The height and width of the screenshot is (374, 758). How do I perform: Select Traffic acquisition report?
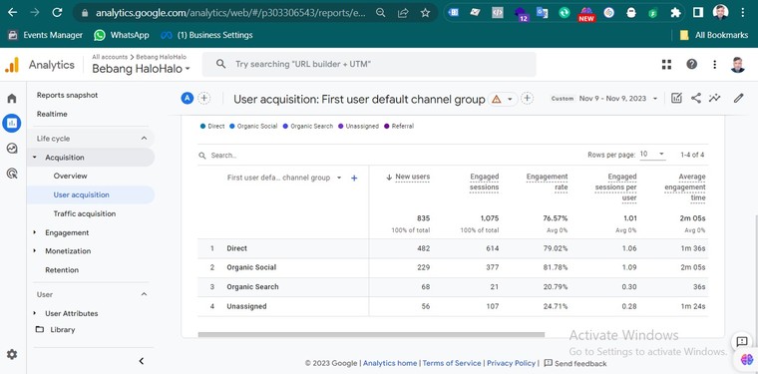[85, 213]
